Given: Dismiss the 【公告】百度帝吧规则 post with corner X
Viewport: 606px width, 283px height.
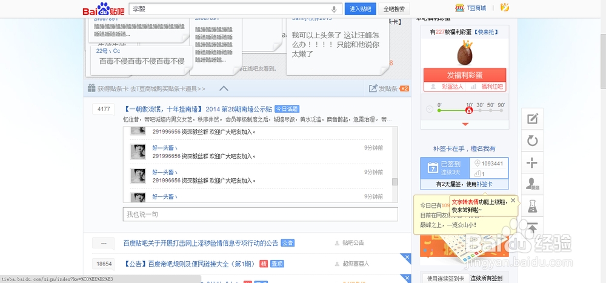Looking at the screenshot, I should pyautogui.click(x=406, y=258).
